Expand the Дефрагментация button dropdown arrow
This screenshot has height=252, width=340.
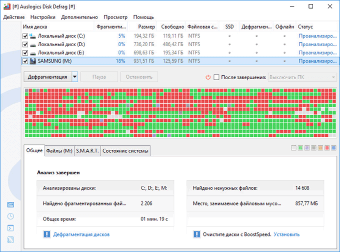coord(75,77)
